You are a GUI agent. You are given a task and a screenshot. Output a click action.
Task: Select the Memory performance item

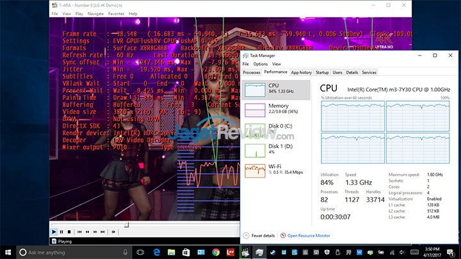click(x=277, y=110)
